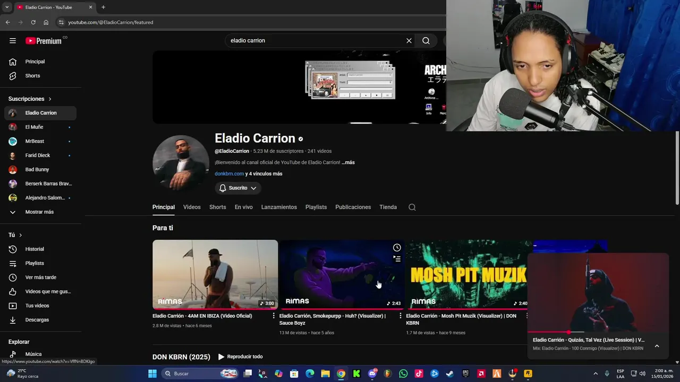Add Huh? video to Watch later (clock icon)
680x382 pixels.
[397, 248]
